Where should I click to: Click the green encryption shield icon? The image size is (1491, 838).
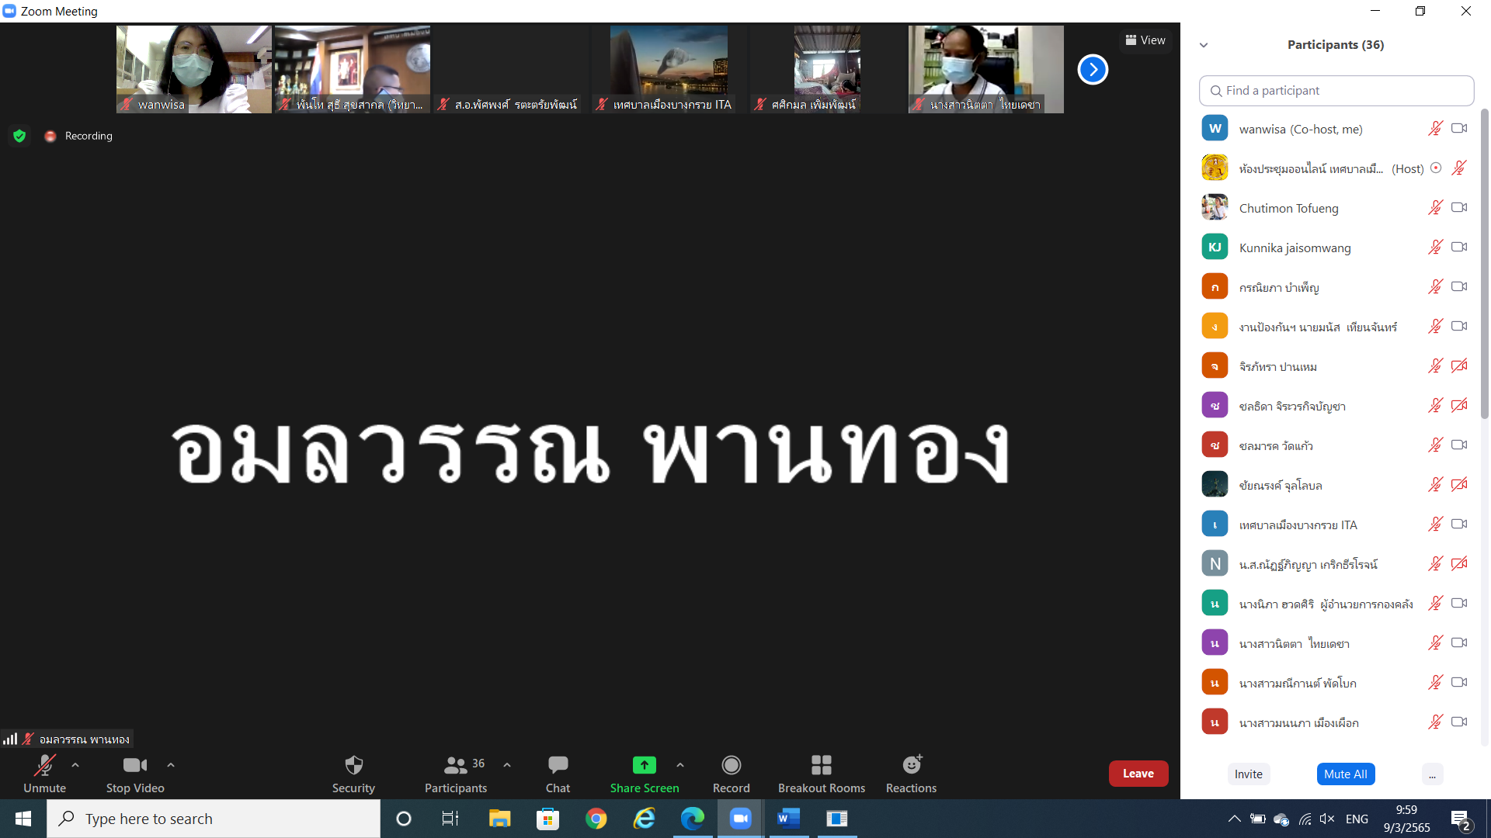(19, 136)
